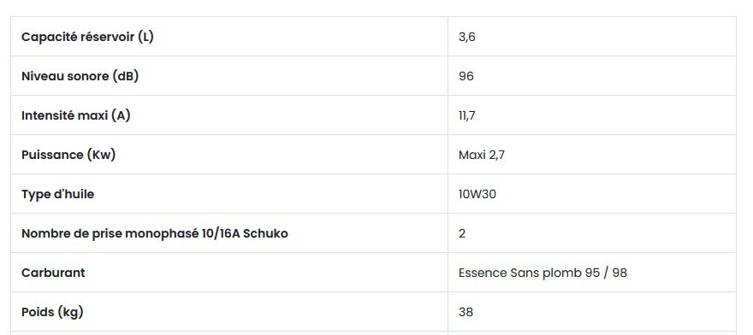This screenshot has width=753, height=335.
Task: Click the Essence Sans plomb 95 / 98 value
Action: pos(543,273)
